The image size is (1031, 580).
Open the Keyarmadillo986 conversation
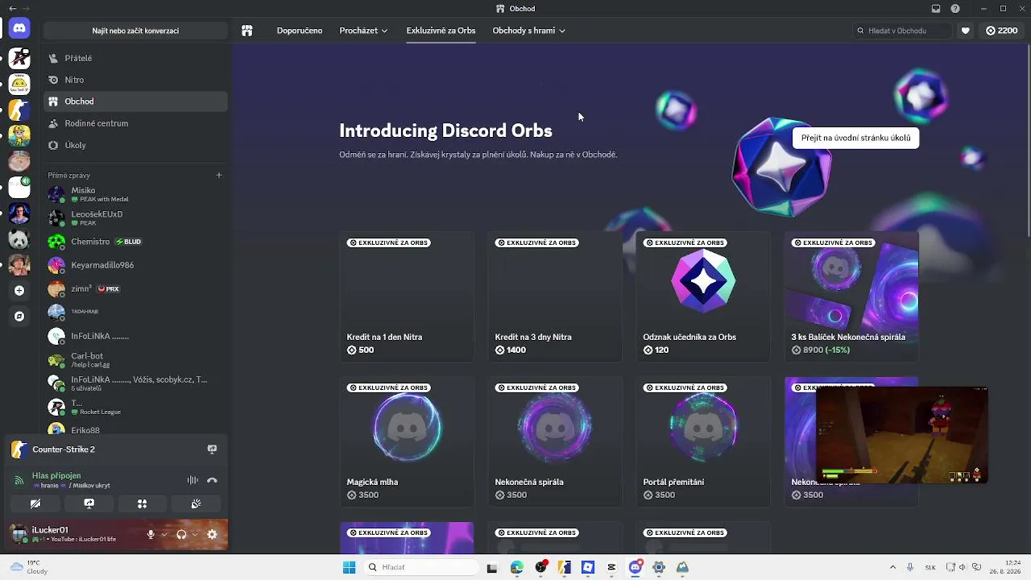point(135,265)
